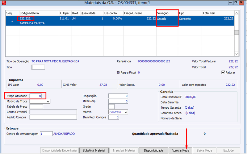This screenshot has height=154, width=247.
Task: Click the Explode button
Action: click(x=228, y=150)
